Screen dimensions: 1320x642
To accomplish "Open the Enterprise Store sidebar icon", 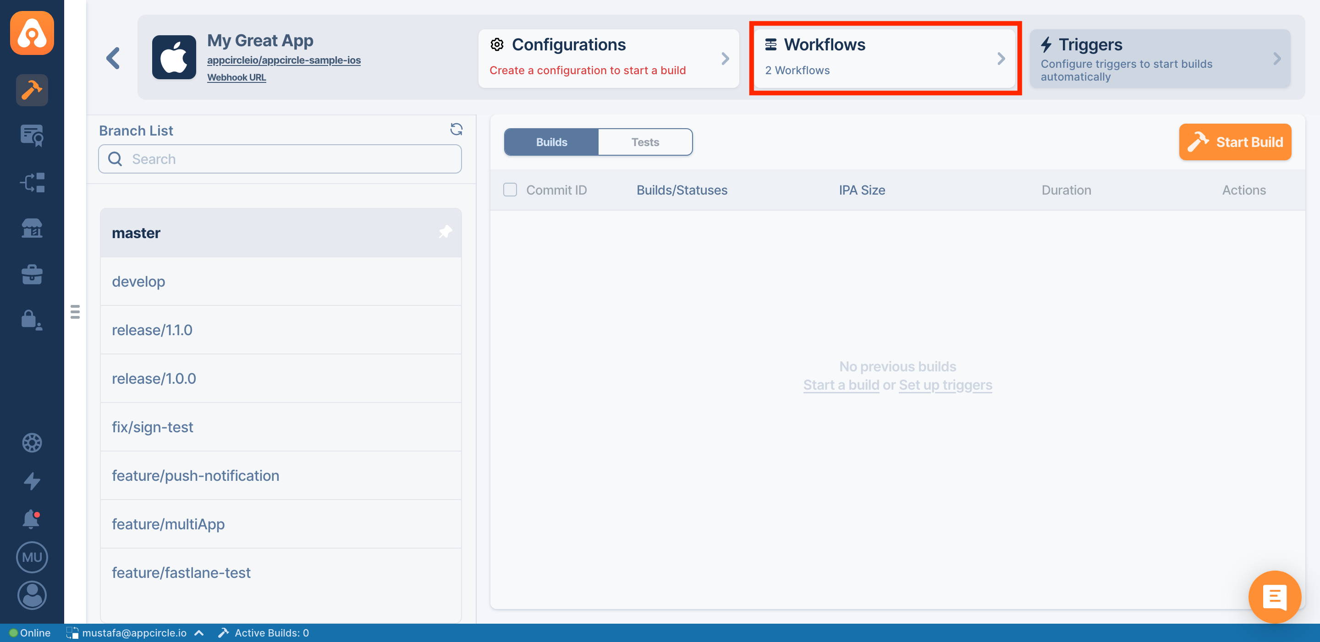I will pos(32,229).
